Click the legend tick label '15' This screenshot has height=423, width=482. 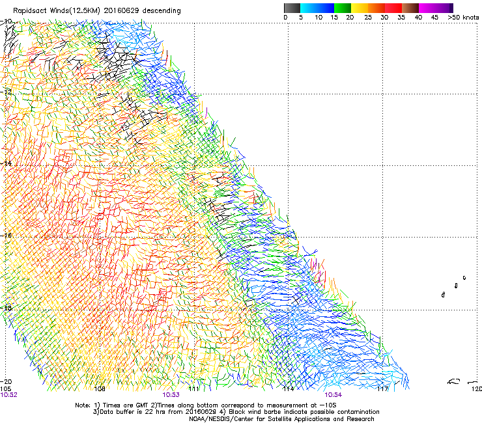click(334, 18)
